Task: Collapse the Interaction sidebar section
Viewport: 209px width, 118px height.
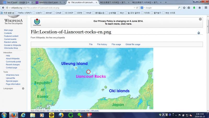Action: [8, 53]
